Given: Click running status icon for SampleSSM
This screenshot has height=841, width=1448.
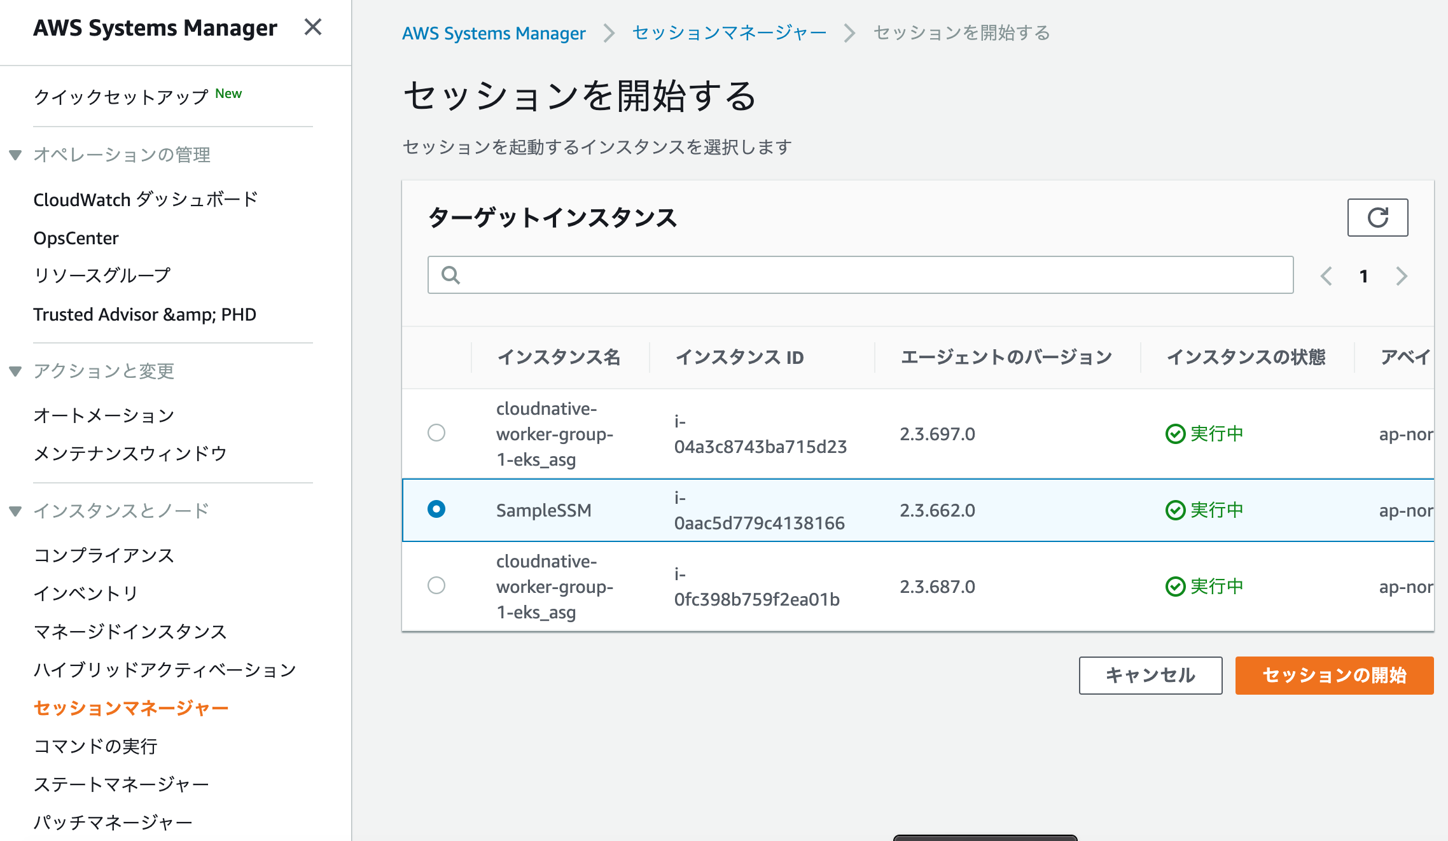Looking at the screenshot, I should click(1175, 510).
